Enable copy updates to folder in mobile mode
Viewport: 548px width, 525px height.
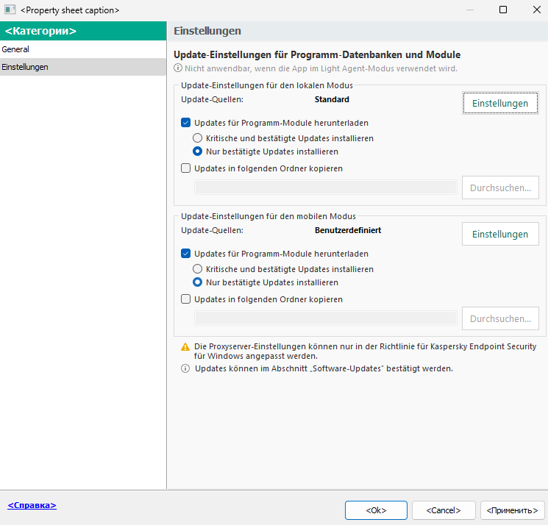[x=186, y=299]
